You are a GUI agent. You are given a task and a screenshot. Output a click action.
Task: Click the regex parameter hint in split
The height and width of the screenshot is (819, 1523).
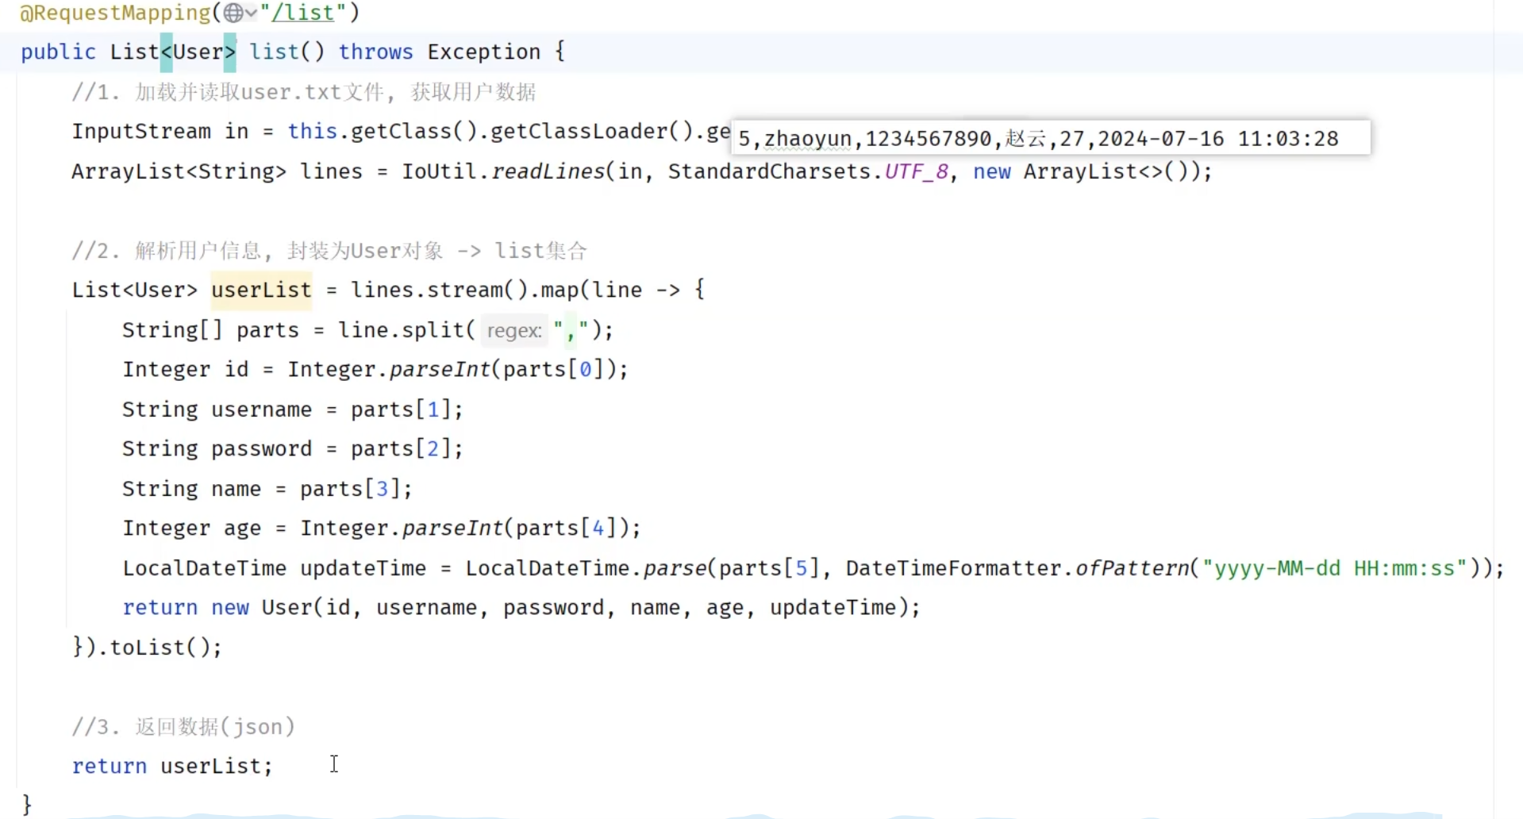pyautogui.click(x=513, y=330)
